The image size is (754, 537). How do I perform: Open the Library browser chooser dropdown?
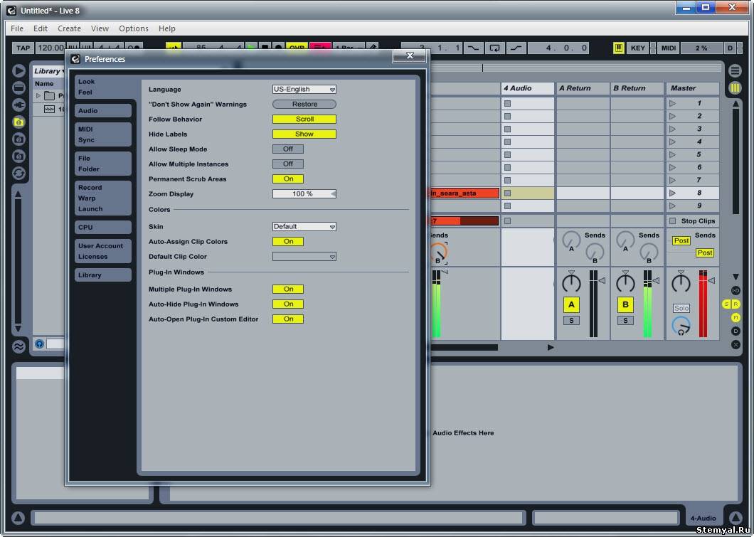coord(49,71)
